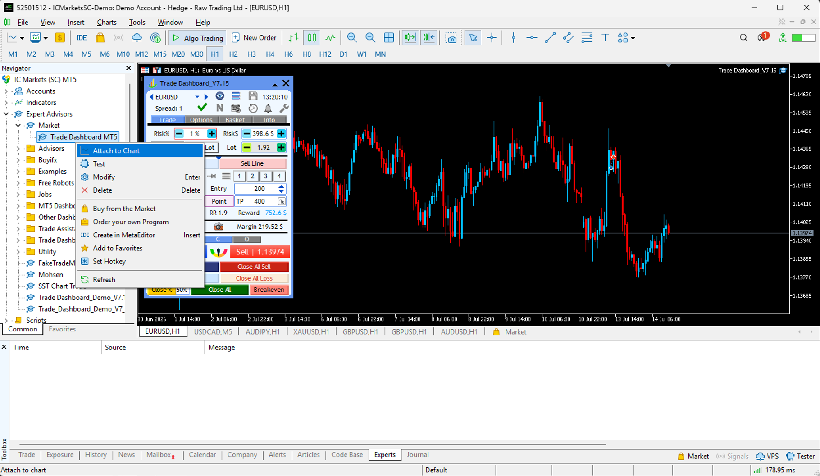The image size is (820, 476).
Task: Open the Market shopping bag toolbar icon
Action: 100,38
